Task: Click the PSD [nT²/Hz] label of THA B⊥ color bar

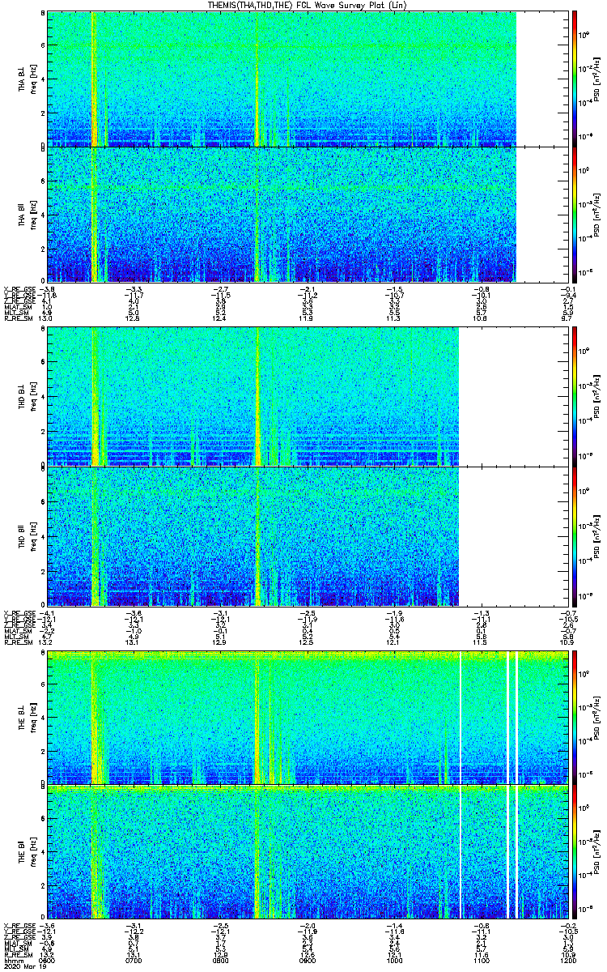Action: 597,79
